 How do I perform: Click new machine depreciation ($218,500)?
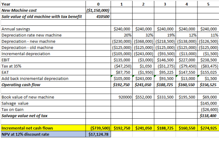tap(165, 42)
